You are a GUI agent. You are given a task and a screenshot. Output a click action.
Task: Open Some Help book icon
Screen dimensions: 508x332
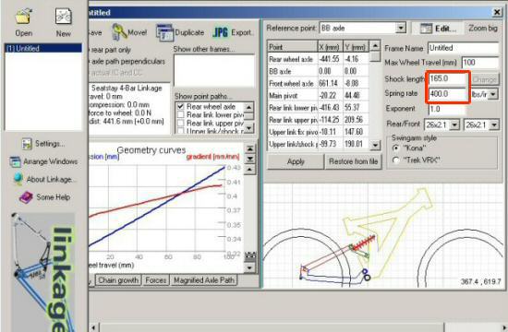coord(26,197)
